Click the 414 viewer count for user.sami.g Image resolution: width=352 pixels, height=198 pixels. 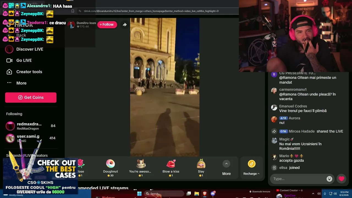[x=52, y=138]
